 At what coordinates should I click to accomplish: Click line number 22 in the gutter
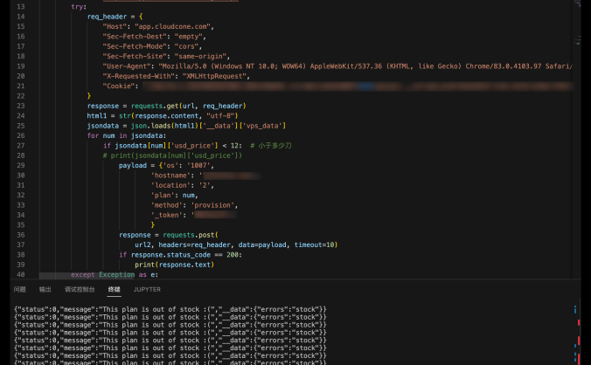pyautogui.click(x=44, y=95)
